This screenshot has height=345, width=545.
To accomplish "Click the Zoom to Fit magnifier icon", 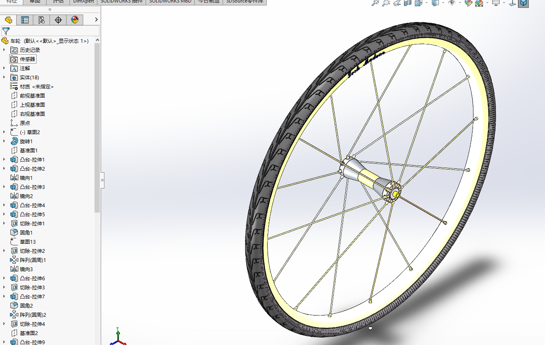I will tap(375, 3).
